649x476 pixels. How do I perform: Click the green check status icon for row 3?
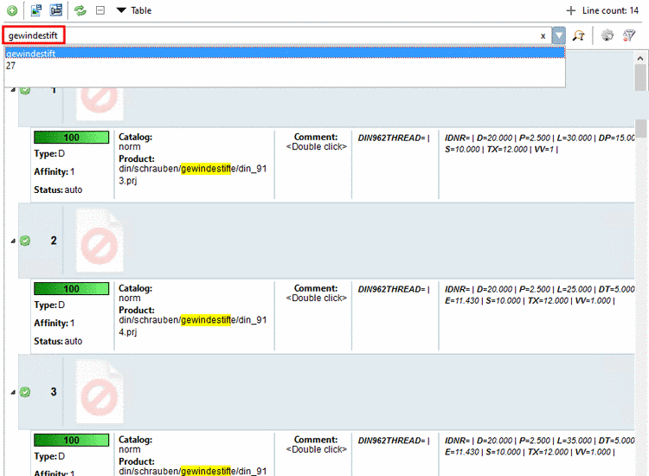(x=25, y=392)
